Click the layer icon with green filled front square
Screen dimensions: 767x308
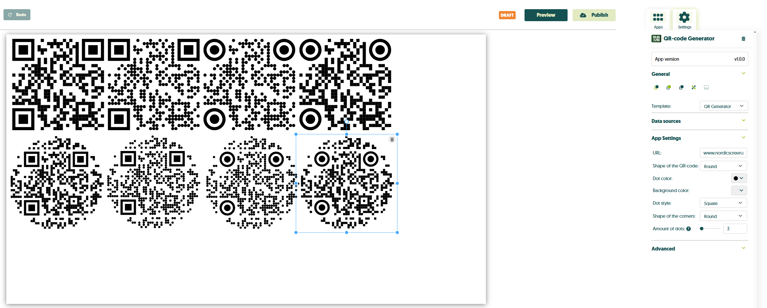pyautogui.click(x=669, y=88)
